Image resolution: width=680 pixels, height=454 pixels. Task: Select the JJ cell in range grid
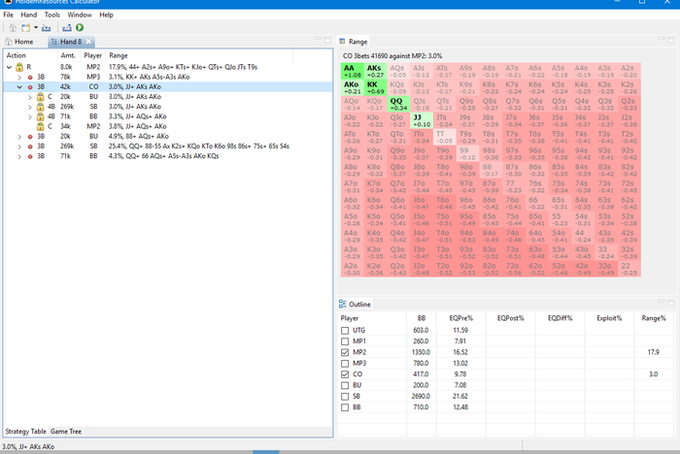[421, 120]
